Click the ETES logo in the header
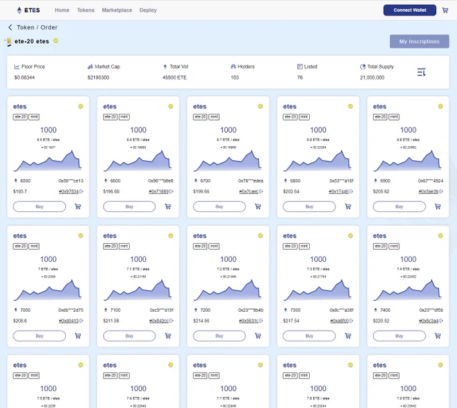This screenshot has height=408, width=457. point(28,10)
